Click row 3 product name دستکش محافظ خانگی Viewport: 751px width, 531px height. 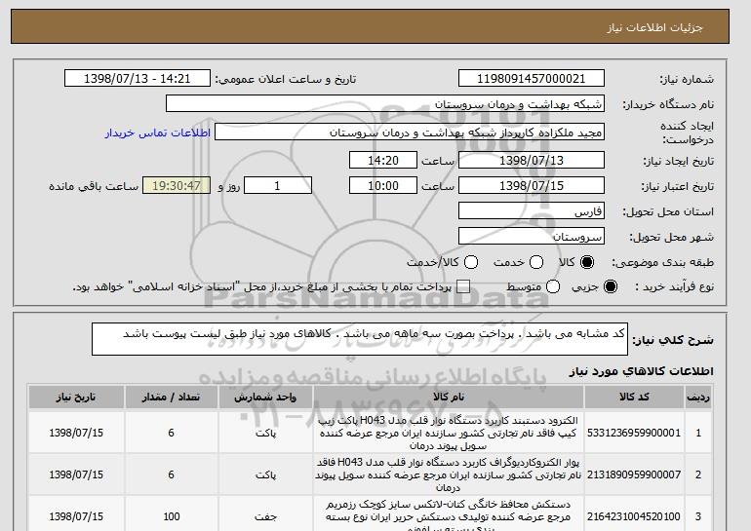[x=449, y=515]
